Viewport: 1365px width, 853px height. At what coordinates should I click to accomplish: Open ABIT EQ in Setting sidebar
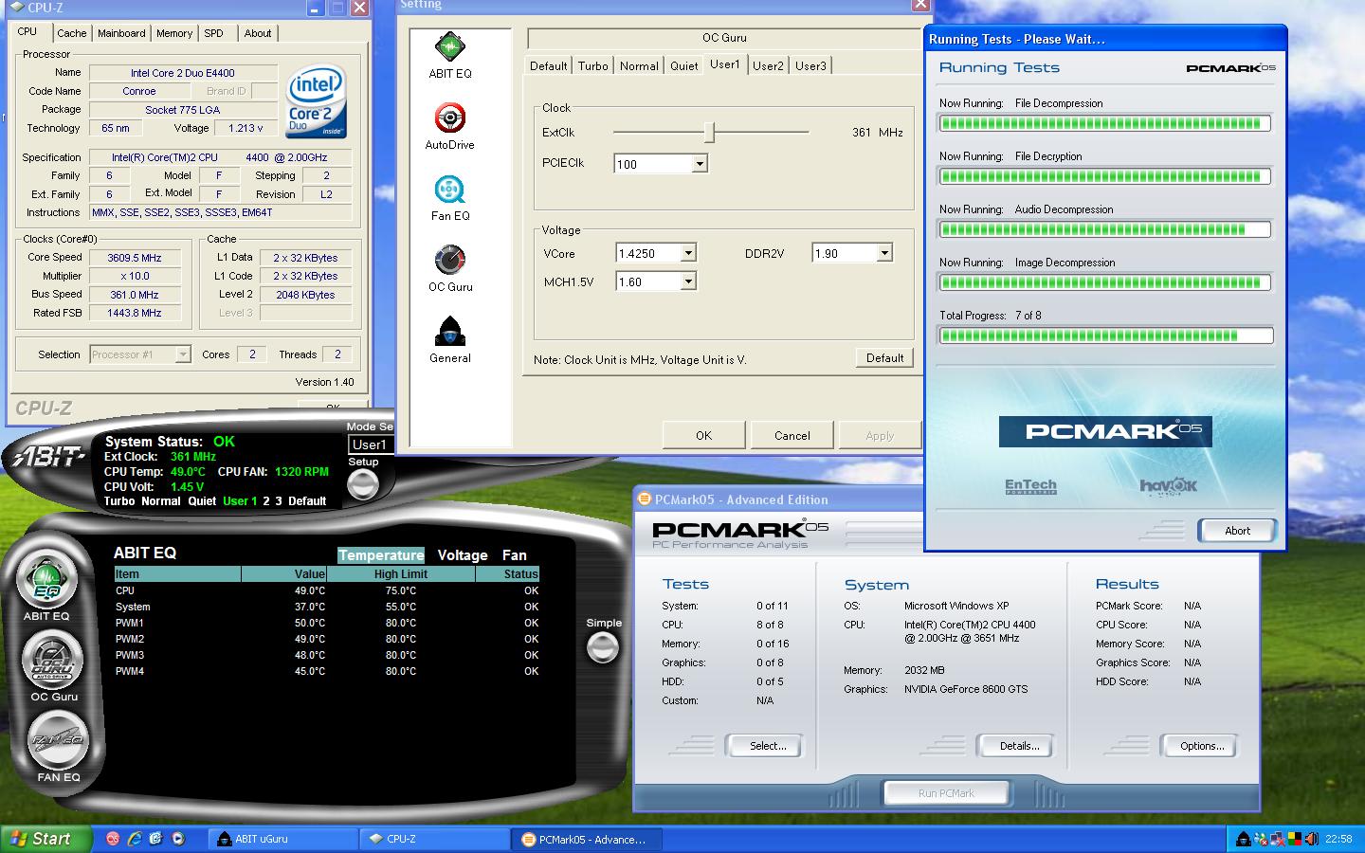(449, 46)
